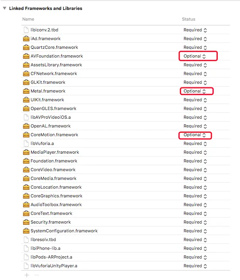This screenshot has width=240, height=280.
Task: Click the AudioToolbox.framework toolbox icon
Action: 26,205
